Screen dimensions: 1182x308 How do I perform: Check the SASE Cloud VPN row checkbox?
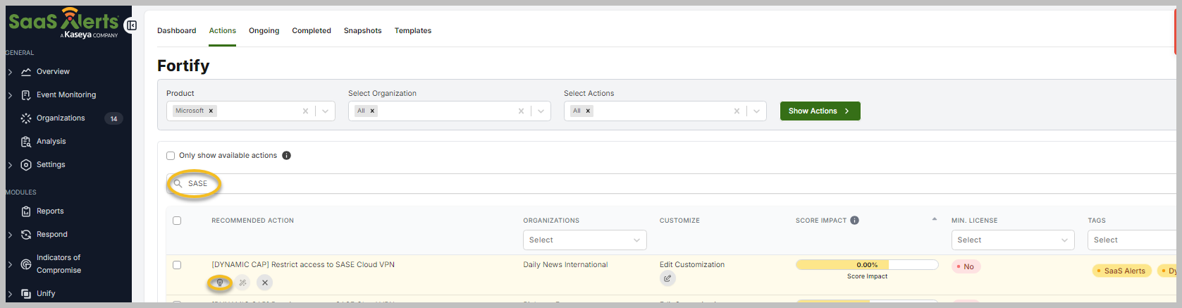pos(177,265)
